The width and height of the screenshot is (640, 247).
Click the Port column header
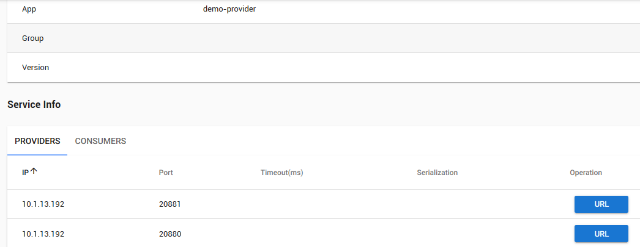[166, 173]
